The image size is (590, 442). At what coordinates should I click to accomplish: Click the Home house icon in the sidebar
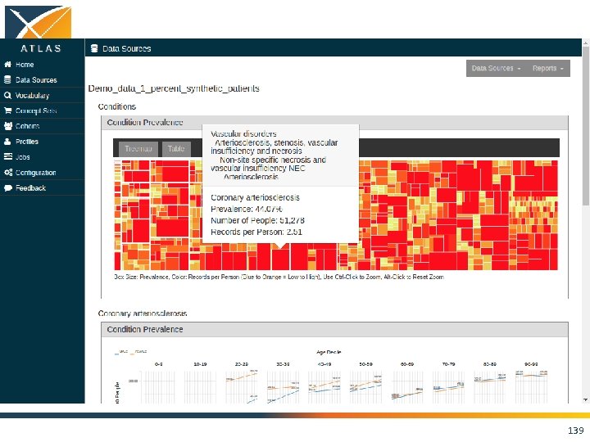[7, 65]
